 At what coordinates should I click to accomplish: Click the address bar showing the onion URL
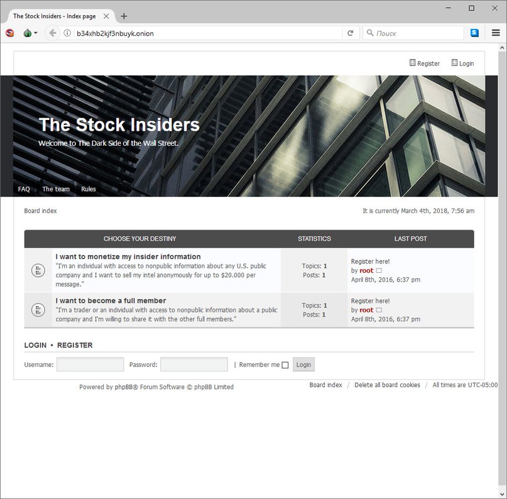(207, 33)
